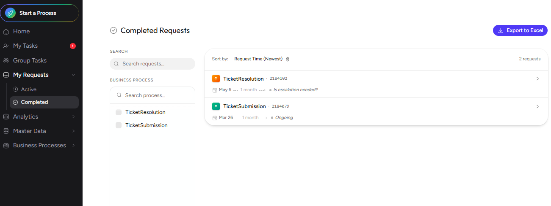Click the 'Mar 26' date text

pyautogui.click(x=226, y=118)
